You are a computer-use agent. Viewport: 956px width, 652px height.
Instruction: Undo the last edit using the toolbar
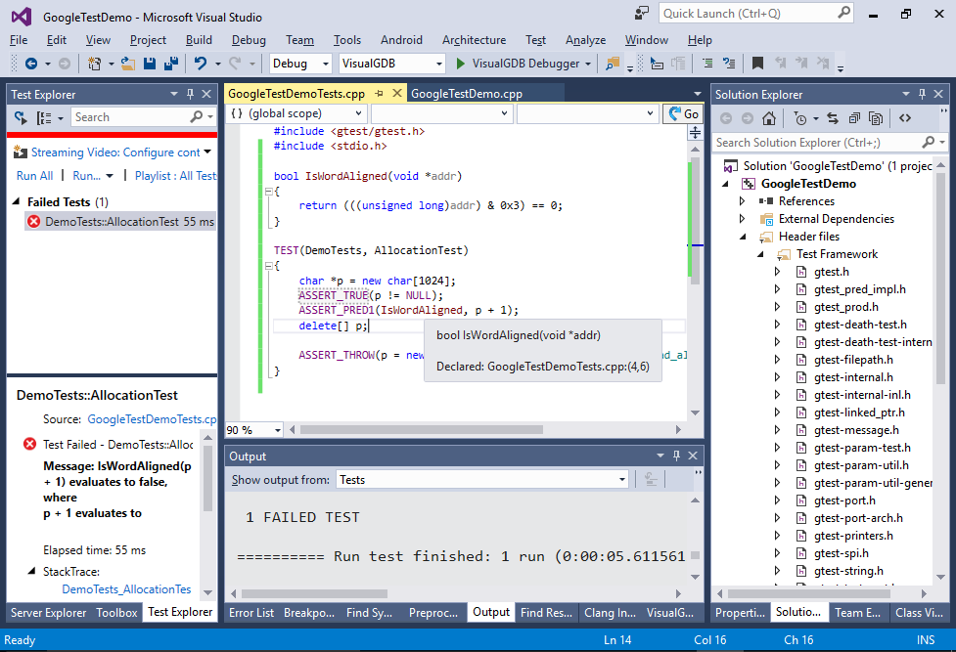pos(200,64)
